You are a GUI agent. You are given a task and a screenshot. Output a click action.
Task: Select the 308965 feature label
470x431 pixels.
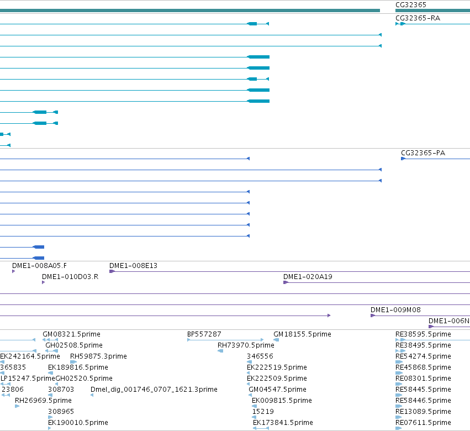pyautogui.click(x=61, y=412)
